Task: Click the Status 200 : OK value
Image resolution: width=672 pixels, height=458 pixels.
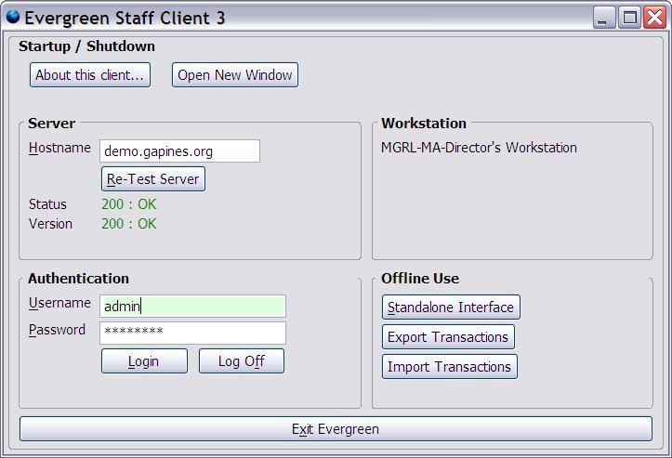Action: tap(129, 204)
